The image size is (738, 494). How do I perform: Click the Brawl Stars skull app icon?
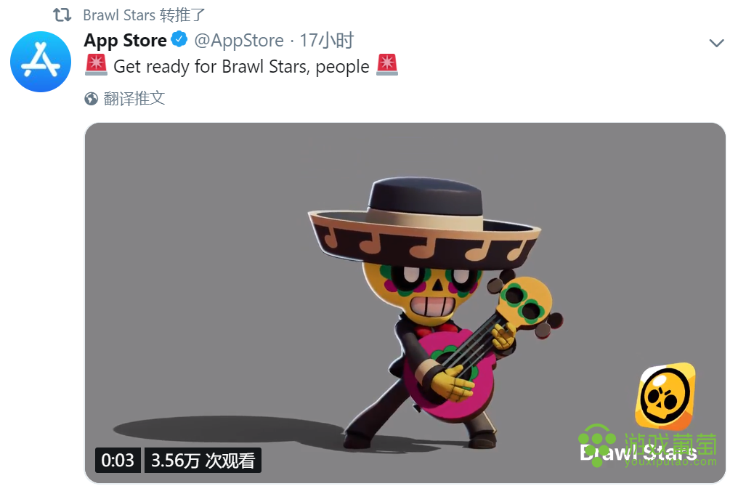665,396
